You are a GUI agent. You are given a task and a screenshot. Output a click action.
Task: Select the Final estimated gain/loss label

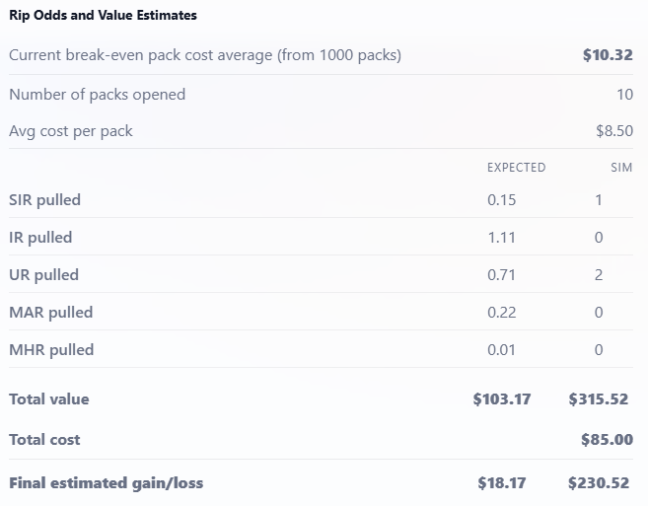[106, 483]
